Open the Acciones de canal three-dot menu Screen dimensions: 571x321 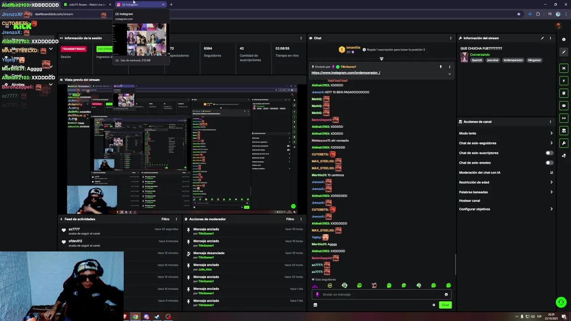[550, 122]
